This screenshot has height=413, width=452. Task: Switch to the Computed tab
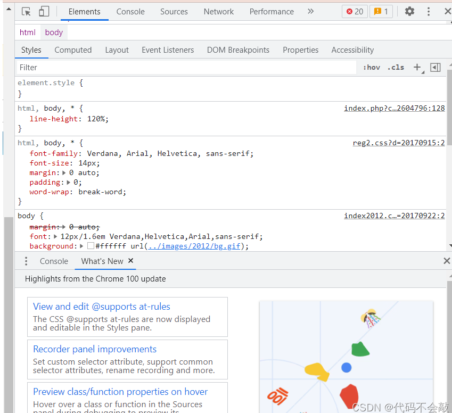coord(73,50)
